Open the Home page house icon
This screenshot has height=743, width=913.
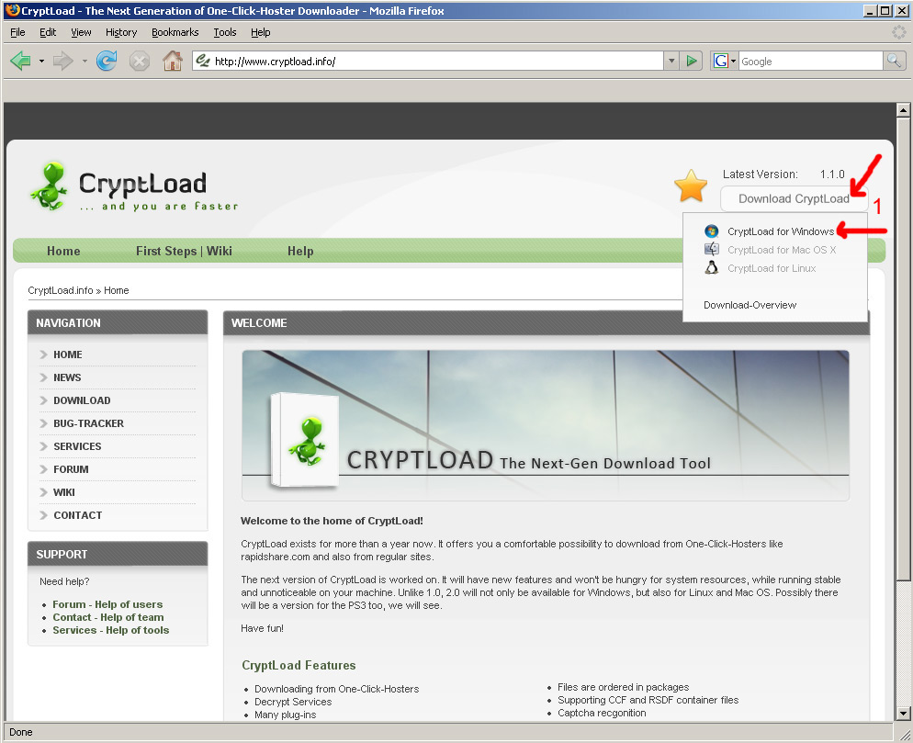pos(173,61)
